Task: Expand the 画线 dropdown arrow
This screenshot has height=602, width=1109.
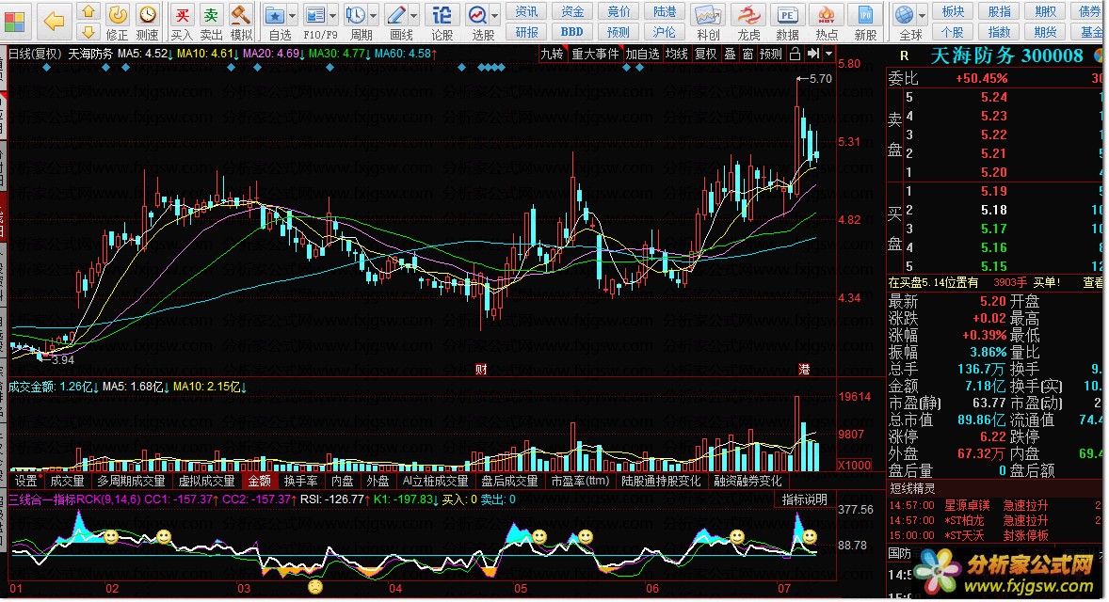Action: tap(413, 16)
